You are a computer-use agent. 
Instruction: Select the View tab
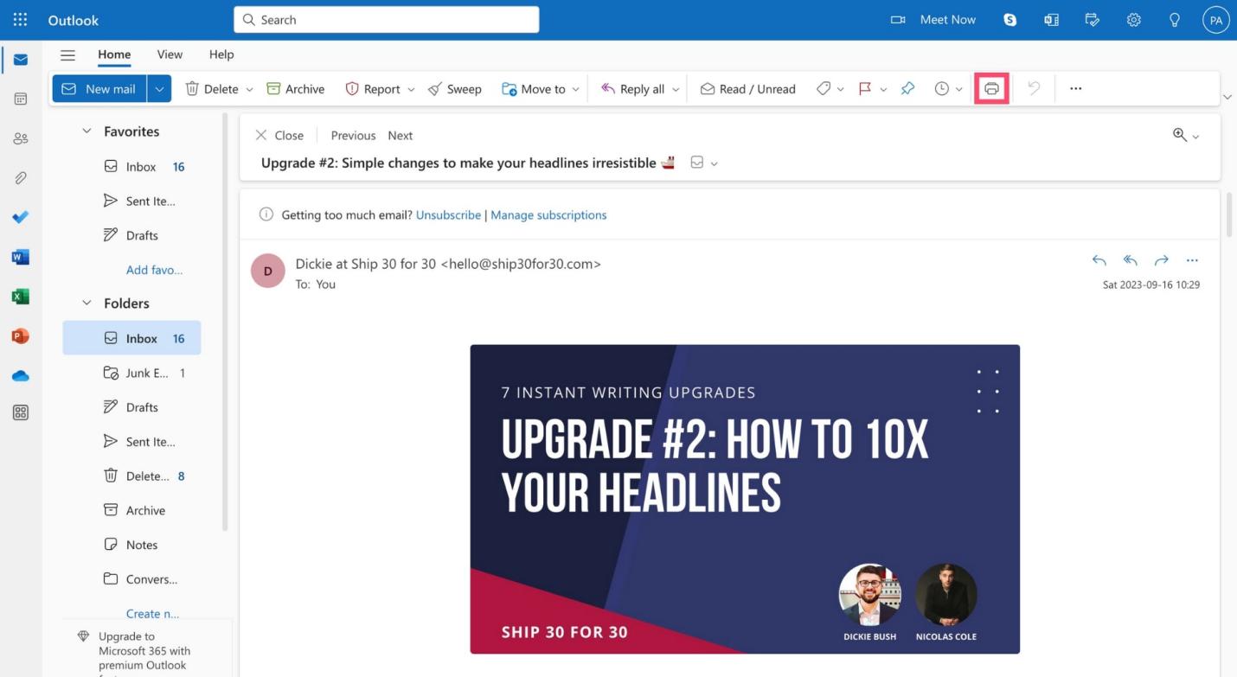(x=170, y=54)
